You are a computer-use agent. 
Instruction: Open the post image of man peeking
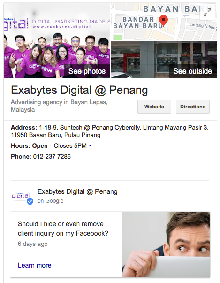click(166, 245)
